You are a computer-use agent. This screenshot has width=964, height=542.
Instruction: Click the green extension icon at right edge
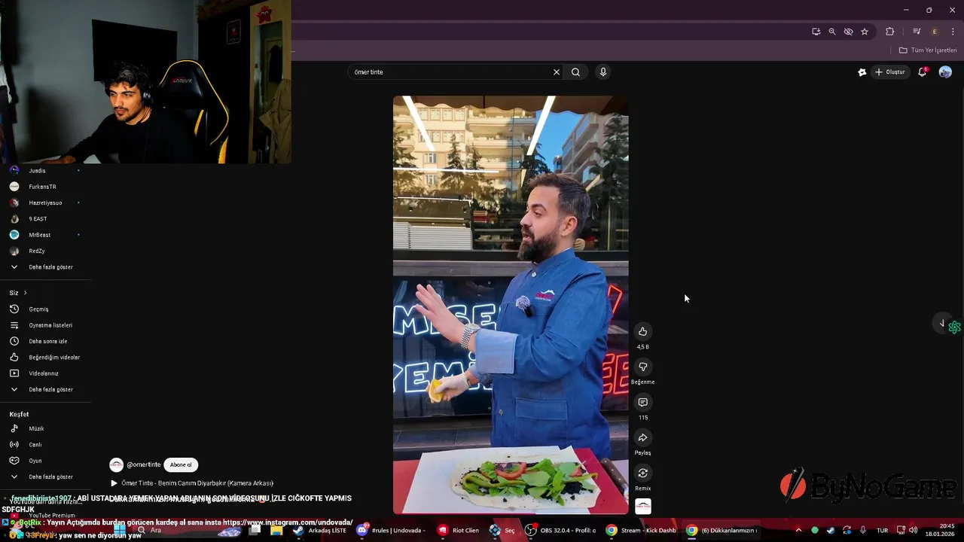[x=955, y=327]
